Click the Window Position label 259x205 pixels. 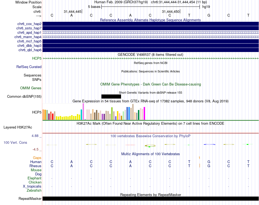pyautogui.click(x=28, y=2)
